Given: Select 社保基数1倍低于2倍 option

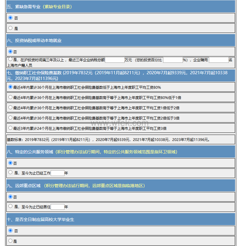Looking at the screenshot, I should [x=11, y=107].
